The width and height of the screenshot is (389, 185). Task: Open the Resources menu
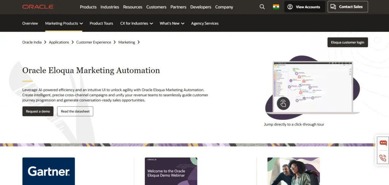pos(133,7)
